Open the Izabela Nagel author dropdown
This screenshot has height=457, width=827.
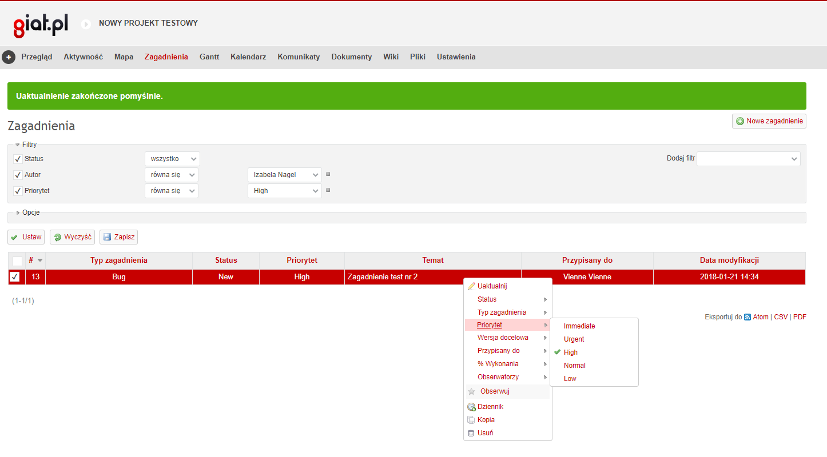285,175
